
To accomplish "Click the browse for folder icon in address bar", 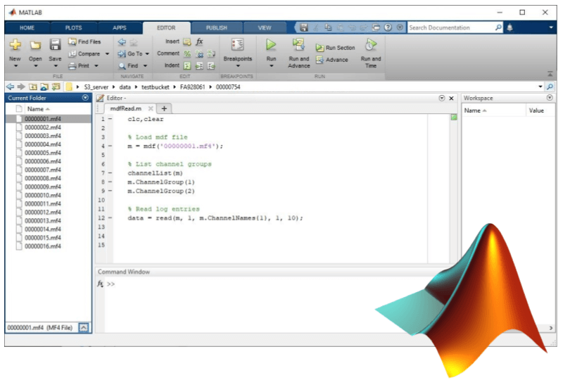I will coord(44,87).
